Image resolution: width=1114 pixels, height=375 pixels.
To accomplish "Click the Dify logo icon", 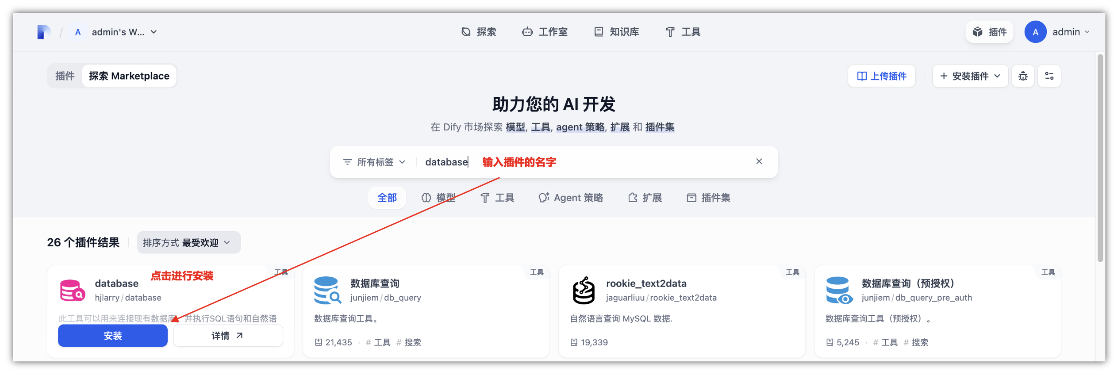I will (x=44, y=32).
